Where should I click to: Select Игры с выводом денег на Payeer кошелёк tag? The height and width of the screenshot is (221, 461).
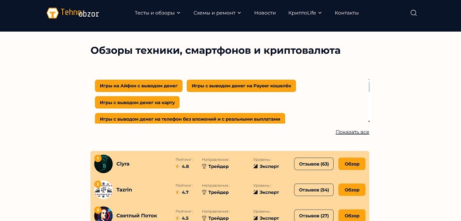[x=241, y=86]
